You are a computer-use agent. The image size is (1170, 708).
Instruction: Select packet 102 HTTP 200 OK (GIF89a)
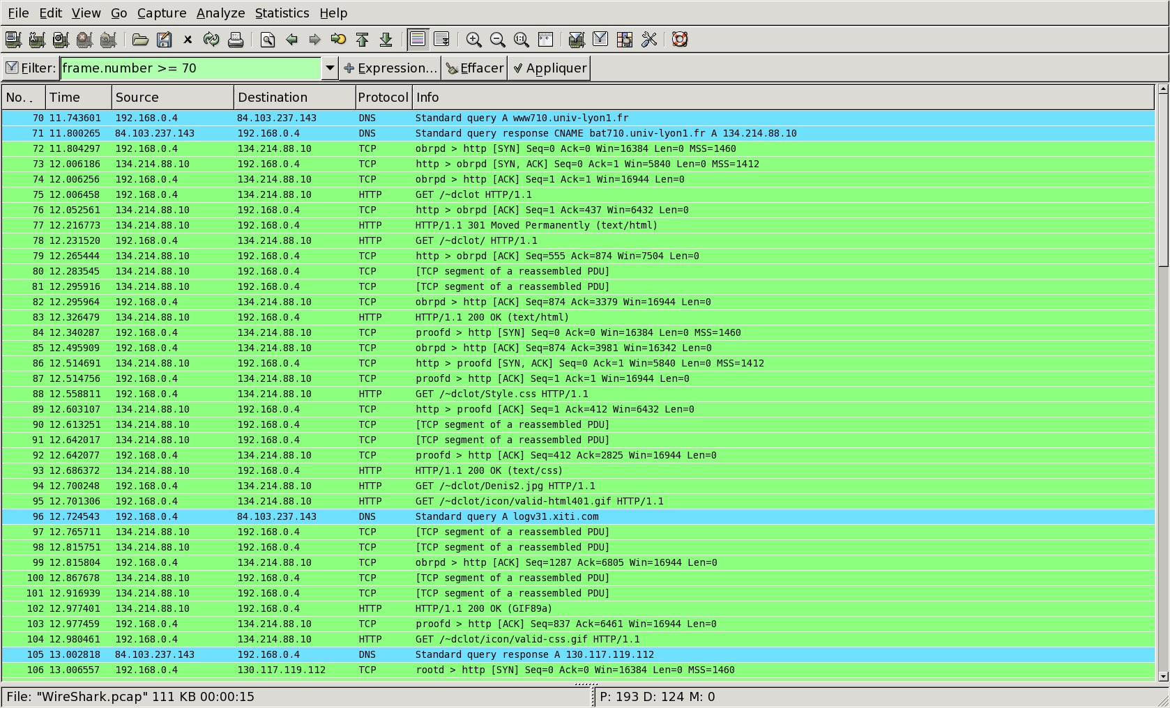(578, 608)
